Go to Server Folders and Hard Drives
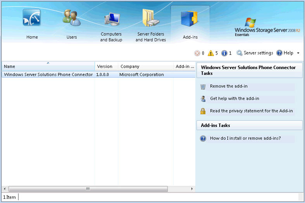Screen dimensions: 305x203 [x=150, y=25]
